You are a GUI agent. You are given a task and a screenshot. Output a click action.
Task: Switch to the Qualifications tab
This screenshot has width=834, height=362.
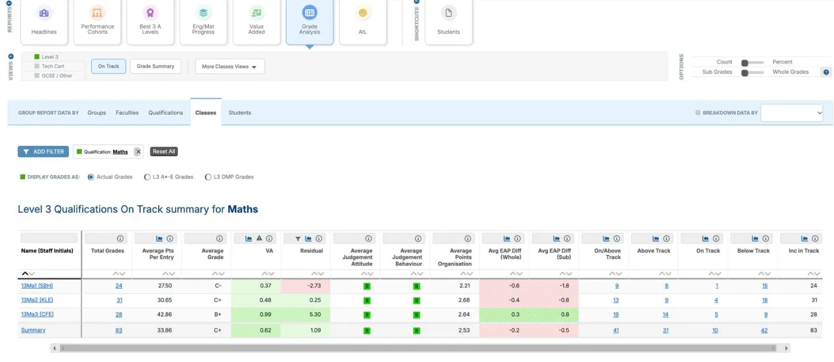[x=166, y=113]
